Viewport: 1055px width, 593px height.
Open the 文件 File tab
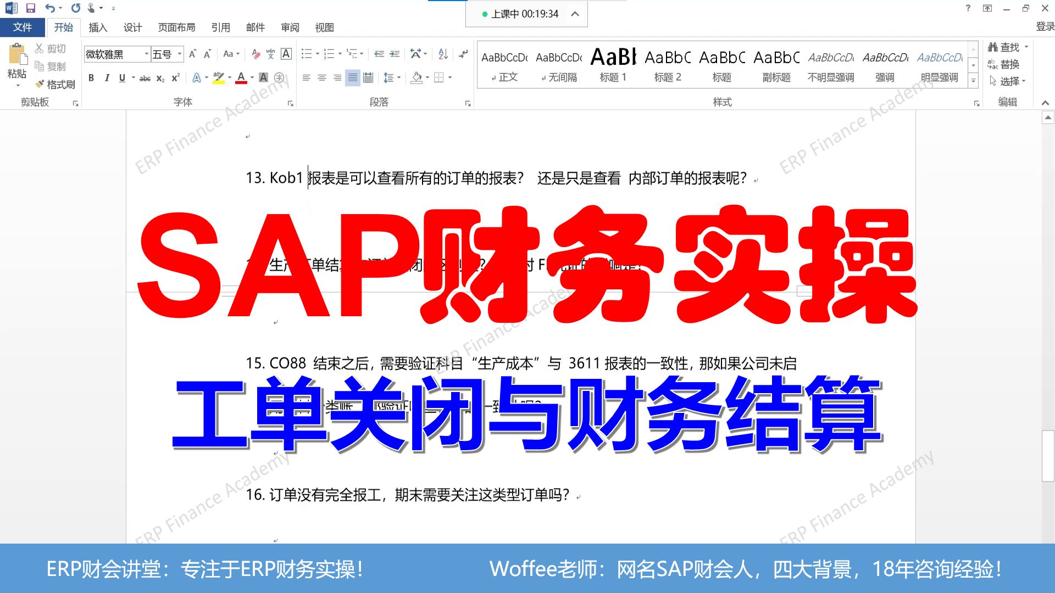coord(23,27)
